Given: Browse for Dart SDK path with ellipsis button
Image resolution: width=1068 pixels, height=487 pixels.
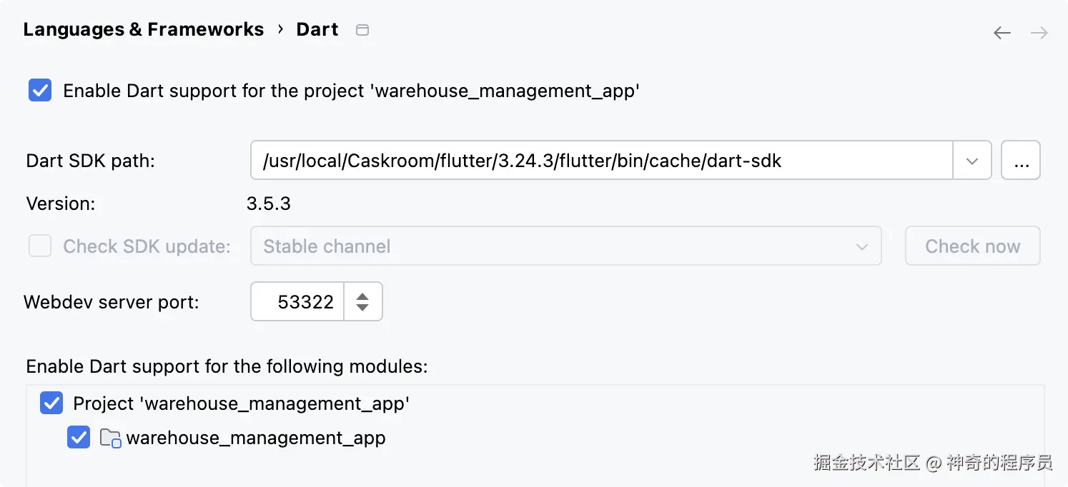Looking at the screenshot, I should click(1021, 161).
